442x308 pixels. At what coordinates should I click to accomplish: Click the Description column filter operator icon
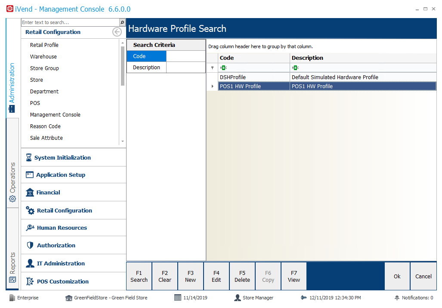(x=295, y=68)
